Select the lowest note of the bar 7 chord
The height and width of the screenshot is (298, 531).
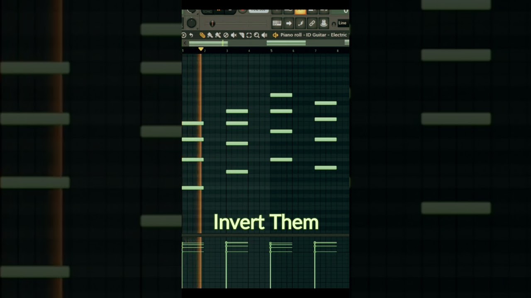[x=326, y=168]
